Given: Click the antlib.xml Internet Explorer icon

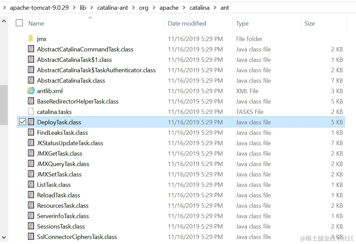Looking at the screenshot, I should [31, 91].
